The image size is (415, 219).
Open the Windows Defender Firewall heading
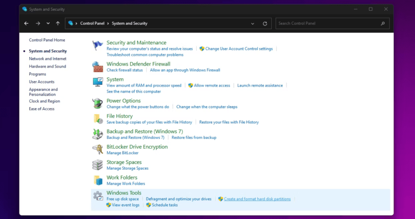click(138, 64)
